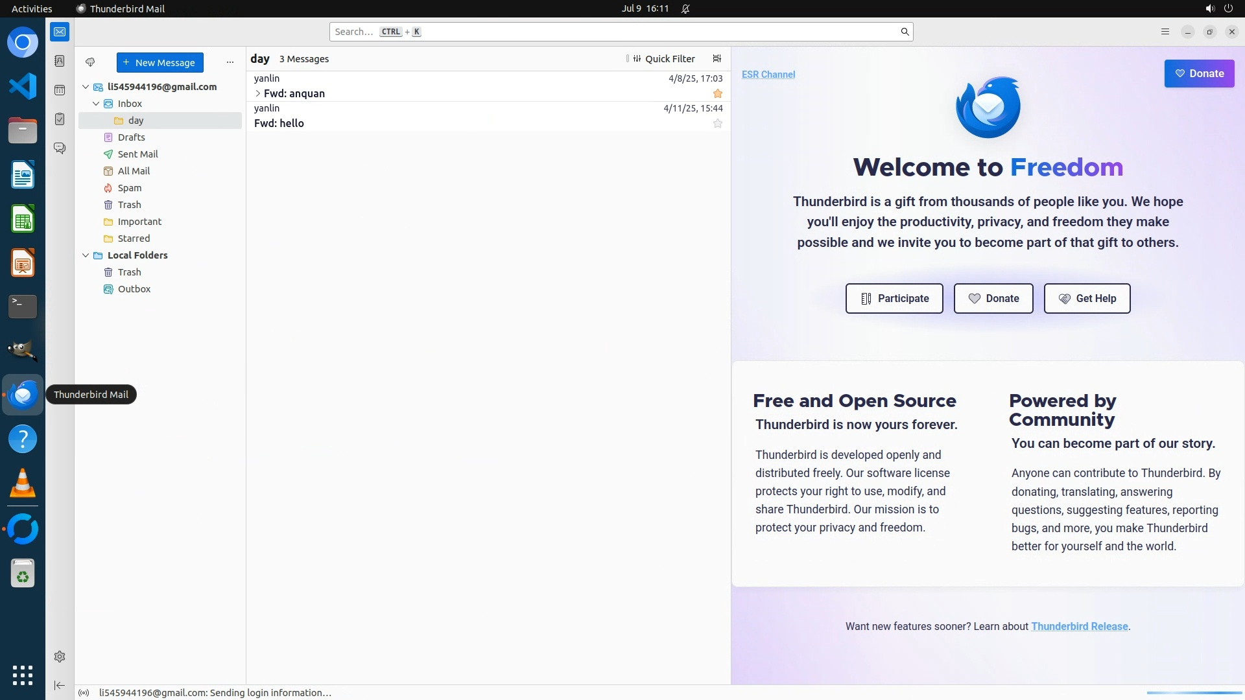Star the Fwd: hello message

coord(717,123)
